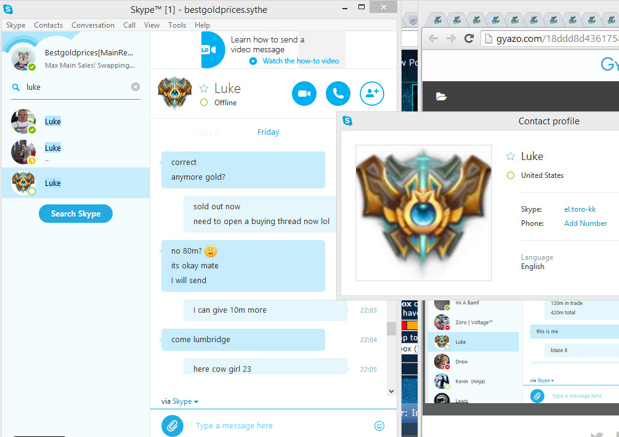Click the Search Skype button
The image size is (619, 437).
(x=76, y=214)
